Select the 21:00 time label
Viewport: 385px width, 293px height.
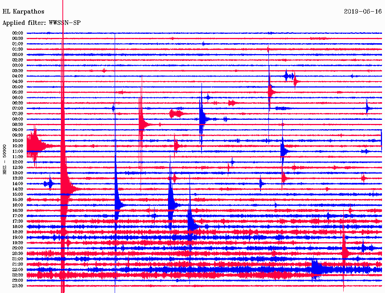click(x=18, y=259)
